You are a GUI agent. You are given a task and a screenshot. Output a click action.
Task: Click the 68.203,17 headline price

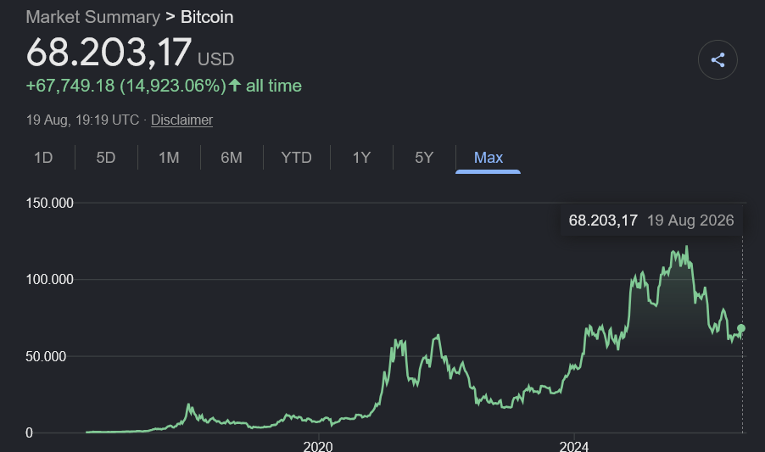[109, 53]
